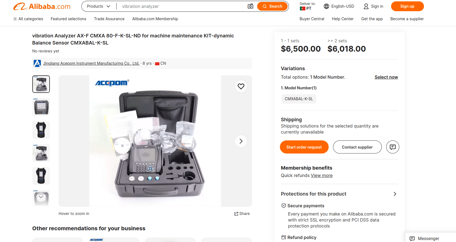The width and height of the screenshot is (456, 242).
Task: Click the Start order request button
Action: coord(304,147)
